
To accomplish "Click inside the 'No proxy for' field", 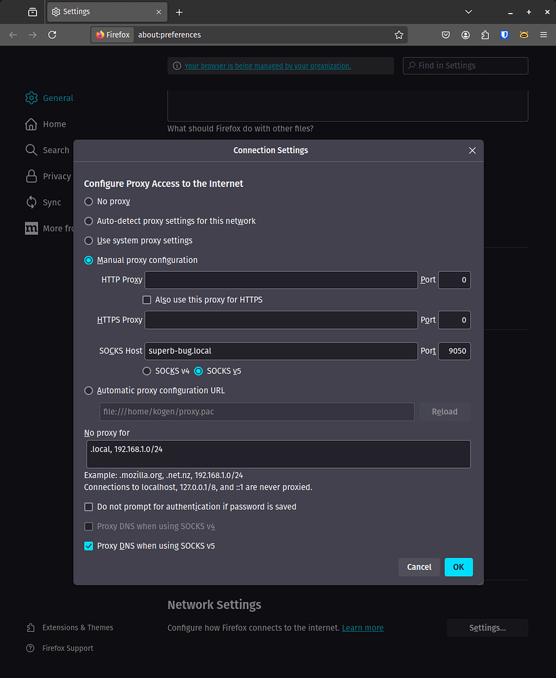I will pos(278,454).
